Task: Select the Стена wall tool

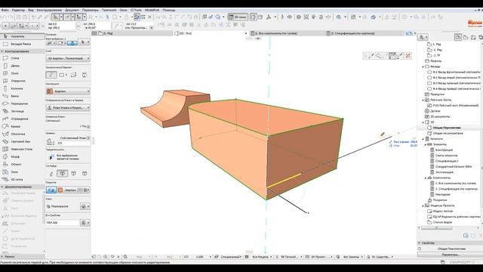Action: [x=22, y=58]
